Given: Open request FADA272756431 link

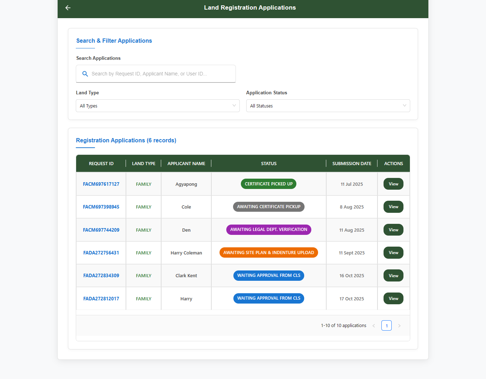Looking at the screenshot, I should pyautogui.click(x=101, y=253).
